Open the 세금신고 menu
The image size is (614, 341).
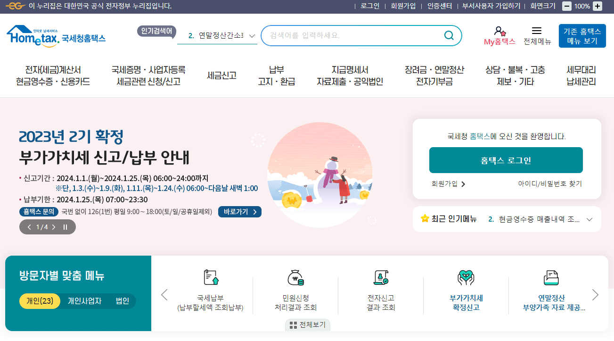(x=222, y=75)
